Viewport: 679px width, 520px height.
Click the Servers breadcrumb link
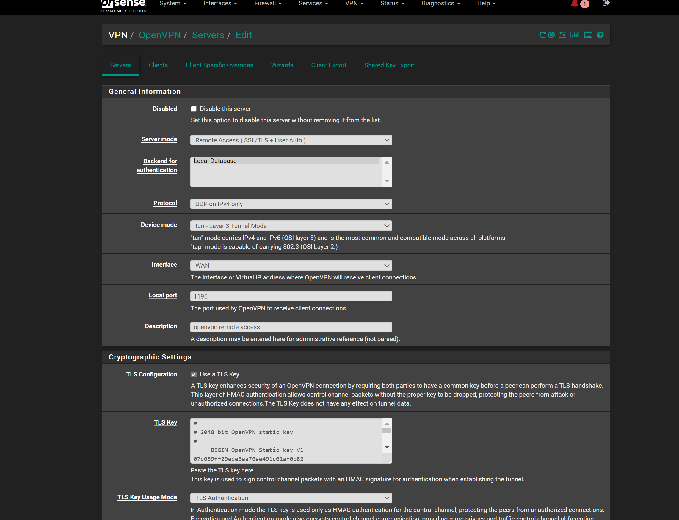[208, 35]
